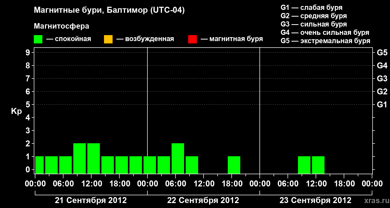
Task: Click the Kp axis value 6
Action: tap(28, 92)
